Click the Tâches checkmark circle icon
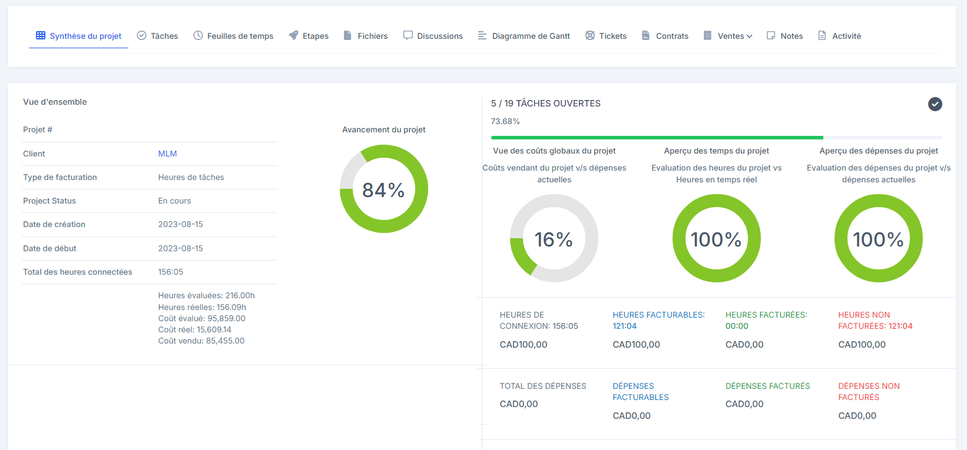 (x=141, y=35)
